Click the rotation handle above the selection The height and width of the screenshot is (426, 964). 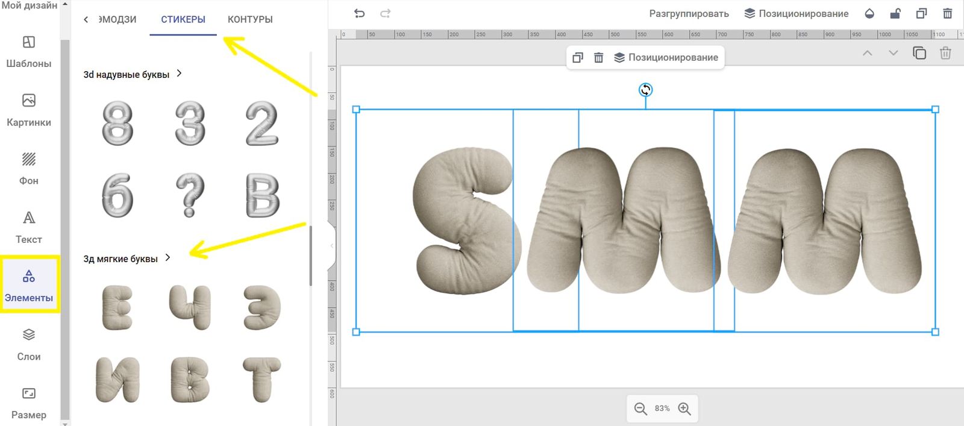[645, 90]
